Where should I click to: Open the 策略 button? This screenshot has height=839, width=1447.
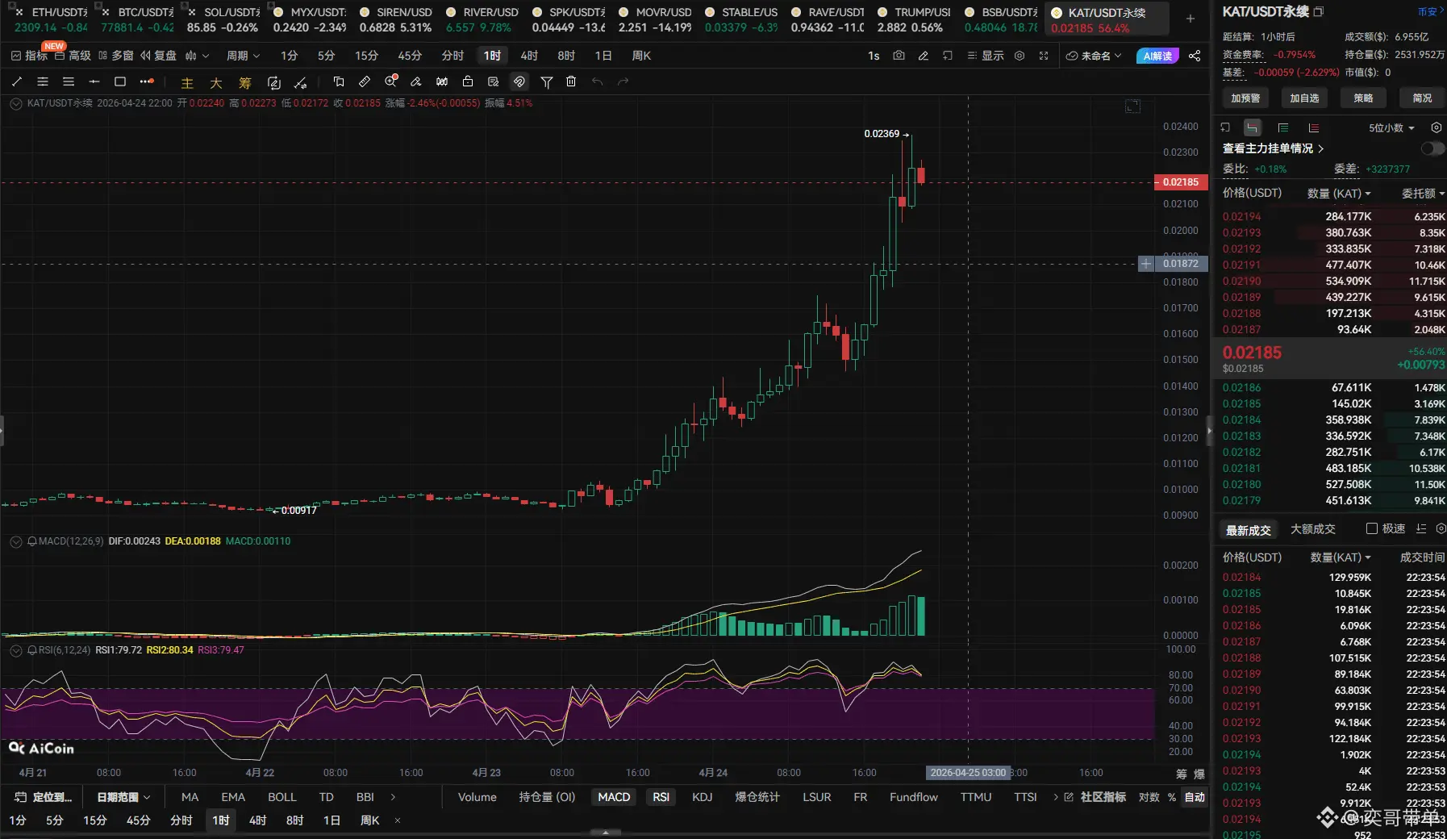coord(1363,98)
